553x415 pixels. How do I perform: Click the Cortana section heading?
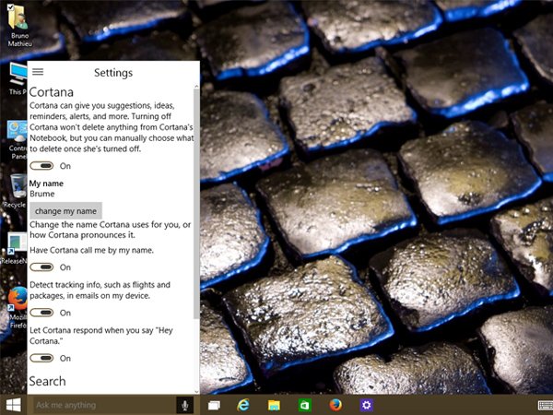[52, 92]
